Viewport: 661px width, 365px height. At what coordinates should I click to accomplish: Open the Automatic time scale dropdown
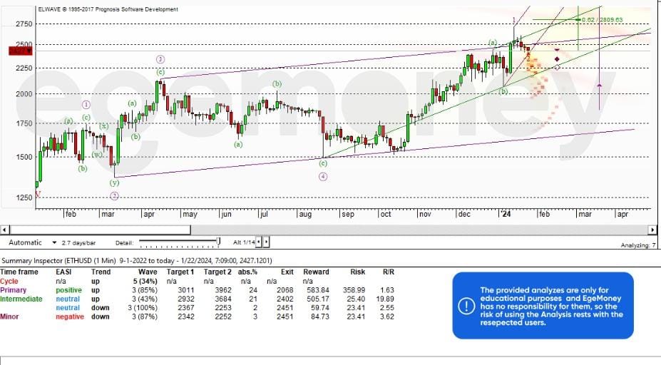55,243
